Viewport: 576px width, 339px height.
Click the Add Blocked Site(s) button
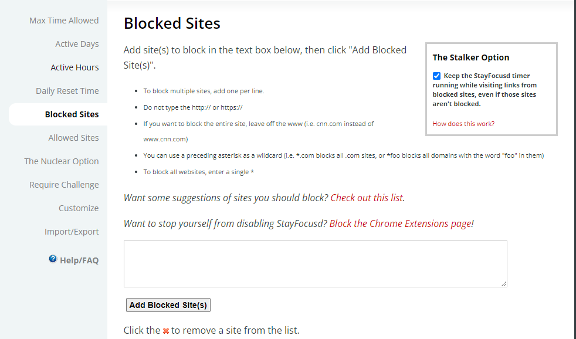pos(168,305)
